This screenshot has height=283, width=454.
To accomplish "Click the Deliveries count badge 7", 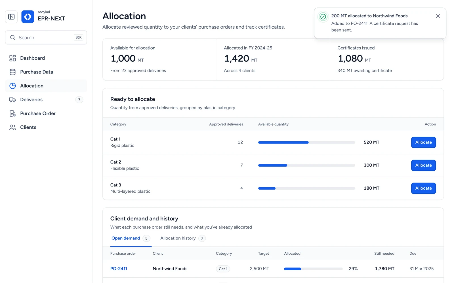I will pos(79,100).
